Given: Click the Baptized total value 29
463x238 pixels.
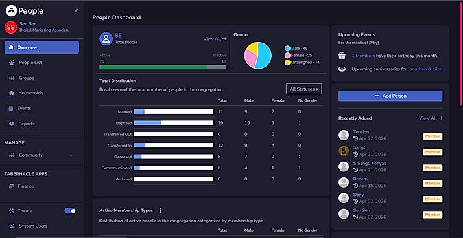Looking at the screenshot, I should pyautogui.click(x=220, y=123).
